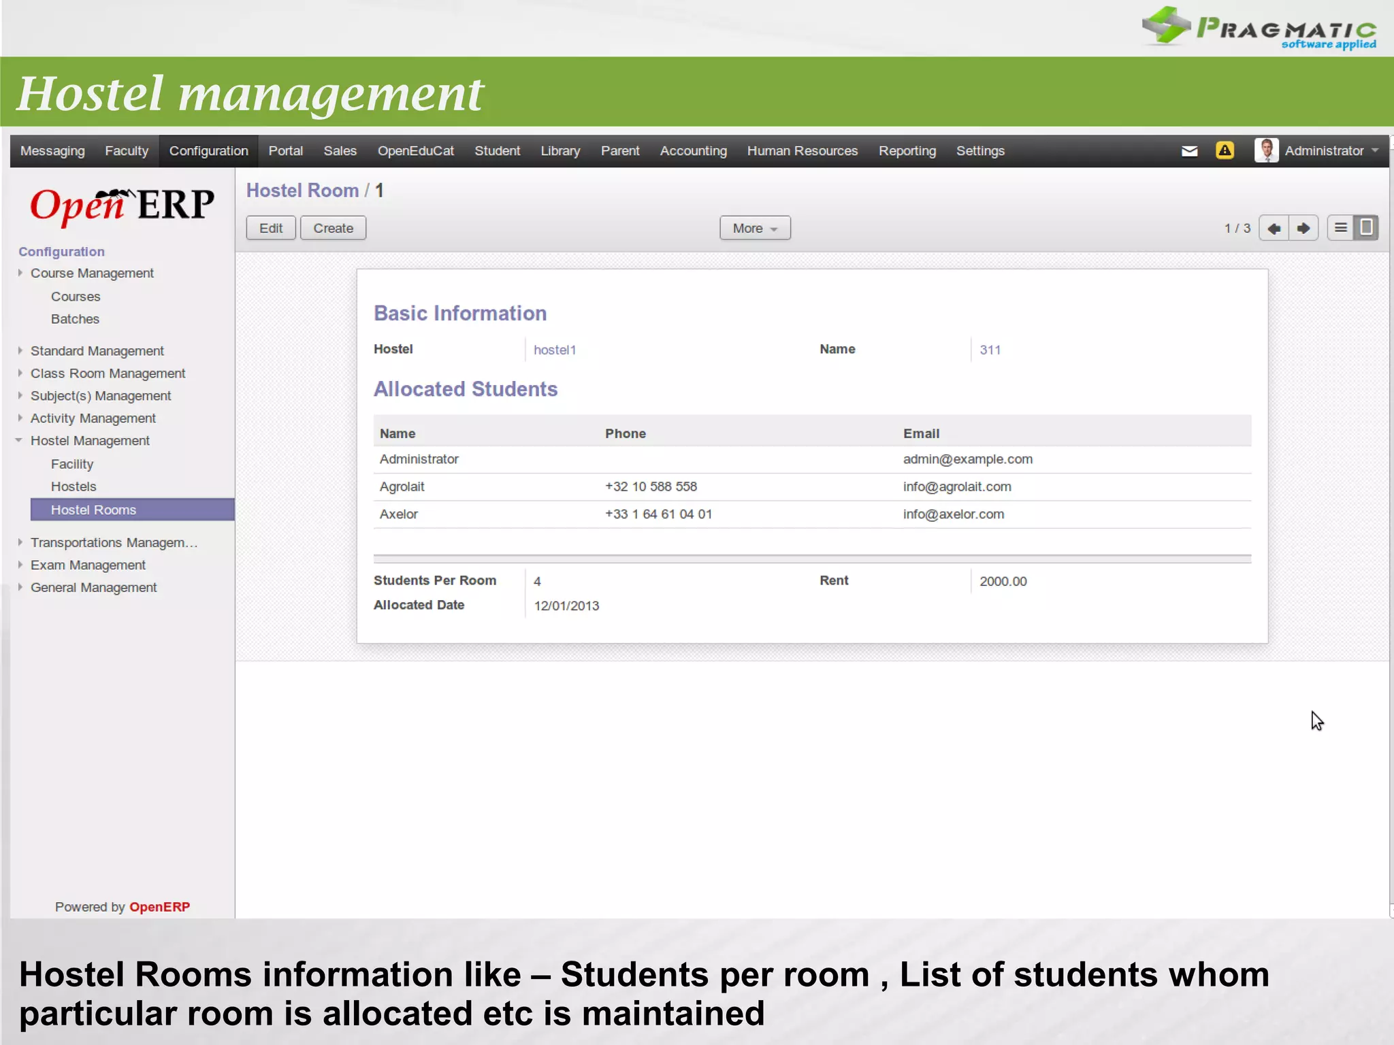Screen dimensions: 1394x1045
Task: Click room name value 311
Action: 990,350
